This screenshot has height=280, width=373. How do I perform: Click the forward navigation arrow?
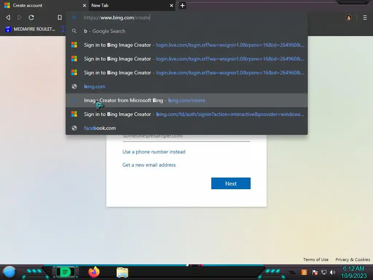click(20, 17)
